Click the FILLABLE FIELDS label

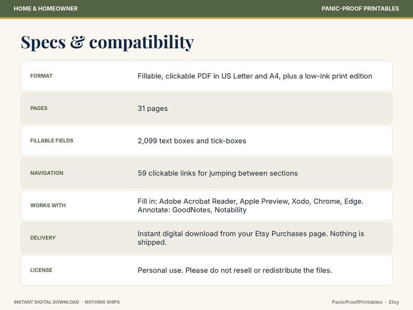coord(51,140)
